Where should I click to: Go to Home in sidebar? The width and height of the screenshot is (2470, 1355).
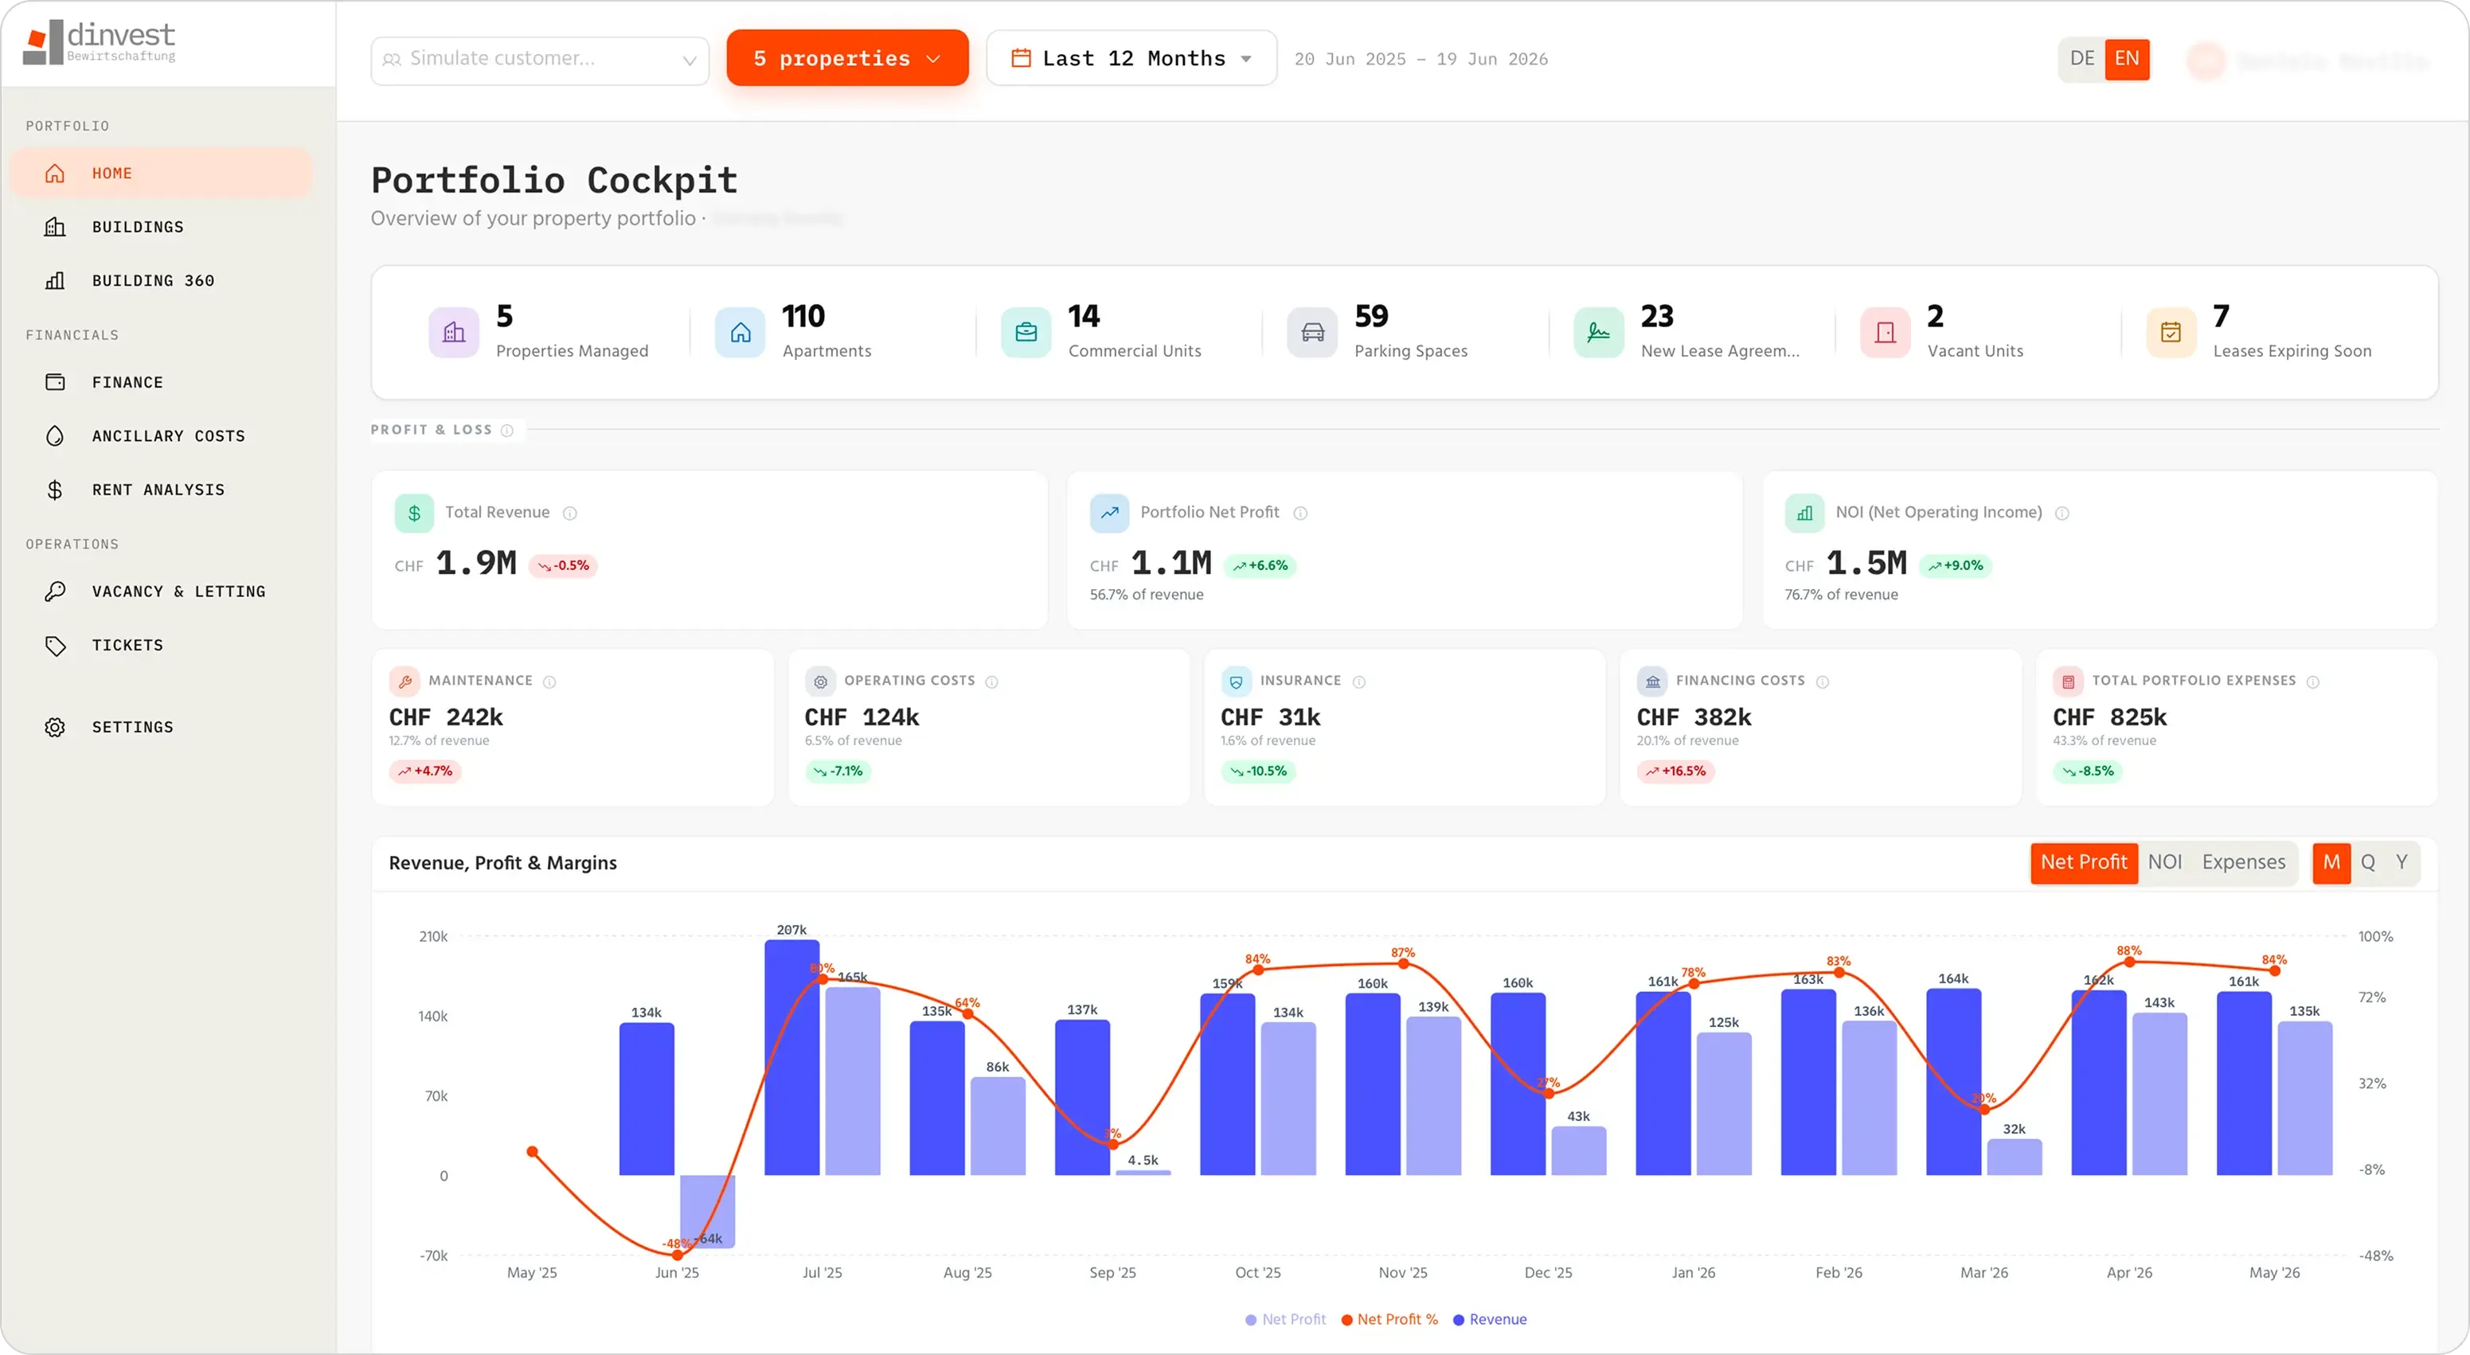[x=161, y=174]
